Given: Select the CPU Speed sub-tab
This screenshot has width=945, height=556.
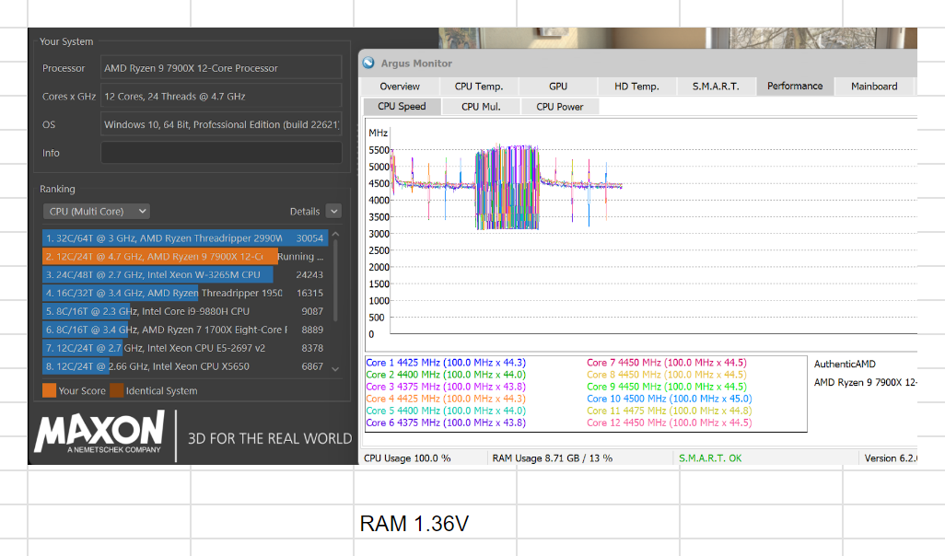Looking at the screenshot, I should [x=402, y=106].
